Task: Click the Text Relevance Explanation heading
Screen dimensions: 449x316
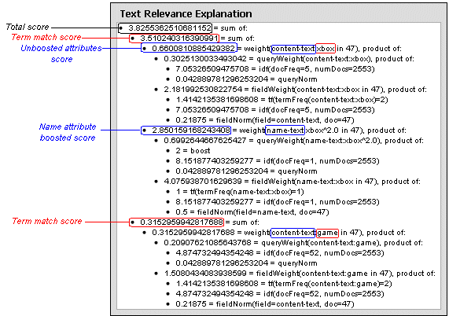Action: point(186,13)
